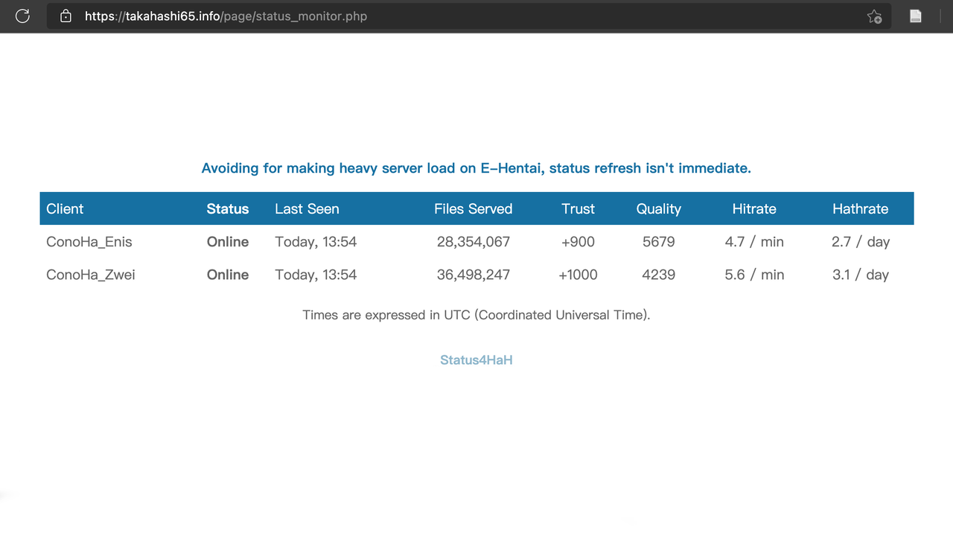
Task: Open the Status4HaH link
Action: [476, 360]
